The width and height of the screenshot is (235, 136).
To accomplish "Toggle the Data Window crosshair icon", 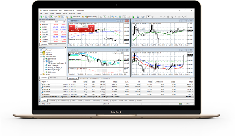I will (56, 17).
